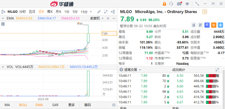Open the chart drawing pencil tool

pyautogui.click(x=99, y=12)
